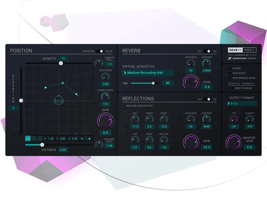Toggle the Reflections on/off switch
This screenshot has height=200, width=267.
tap(207, 99)
